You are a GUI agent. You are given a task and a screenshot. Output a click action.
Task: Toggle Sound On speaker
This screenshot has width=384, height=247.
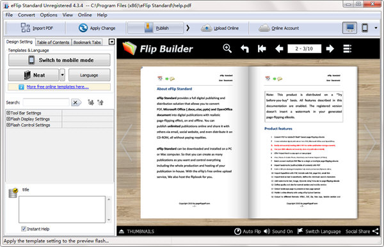(278, 232)
